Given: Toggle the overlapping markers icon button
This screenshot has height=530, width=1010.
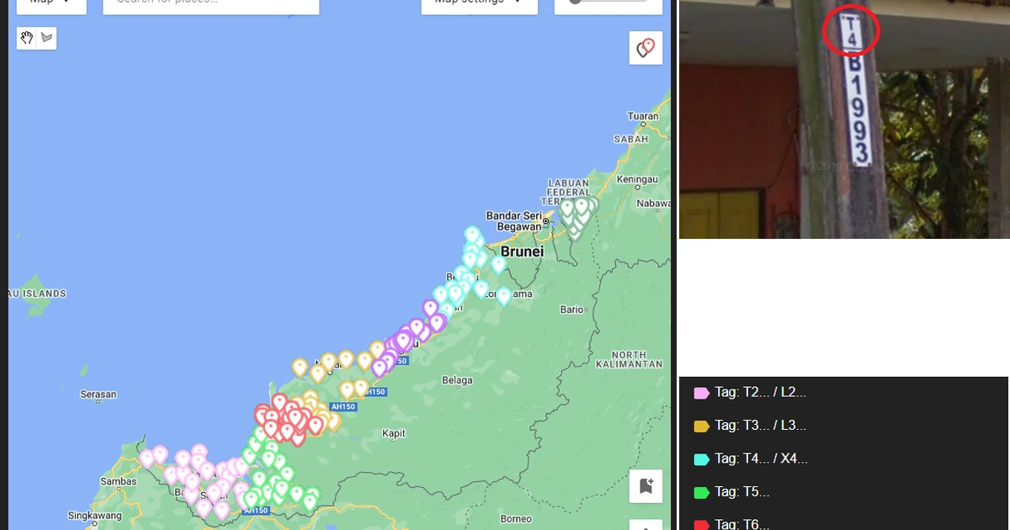Looking at the screenshot, I should coord(646,48).
